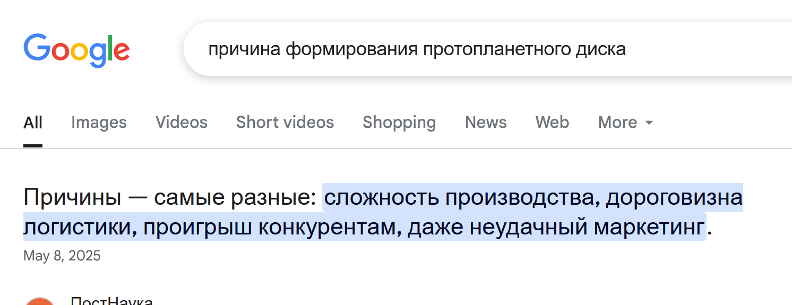Open the ПостНаука source link
792x305 pixels.
(x=111, y=301)
